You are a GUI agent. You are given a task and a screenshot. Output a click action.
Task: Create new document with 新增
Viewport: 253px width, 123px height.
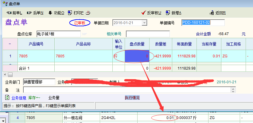(173, 13)
